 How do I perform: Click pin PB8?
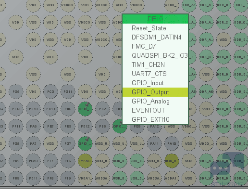16,178
